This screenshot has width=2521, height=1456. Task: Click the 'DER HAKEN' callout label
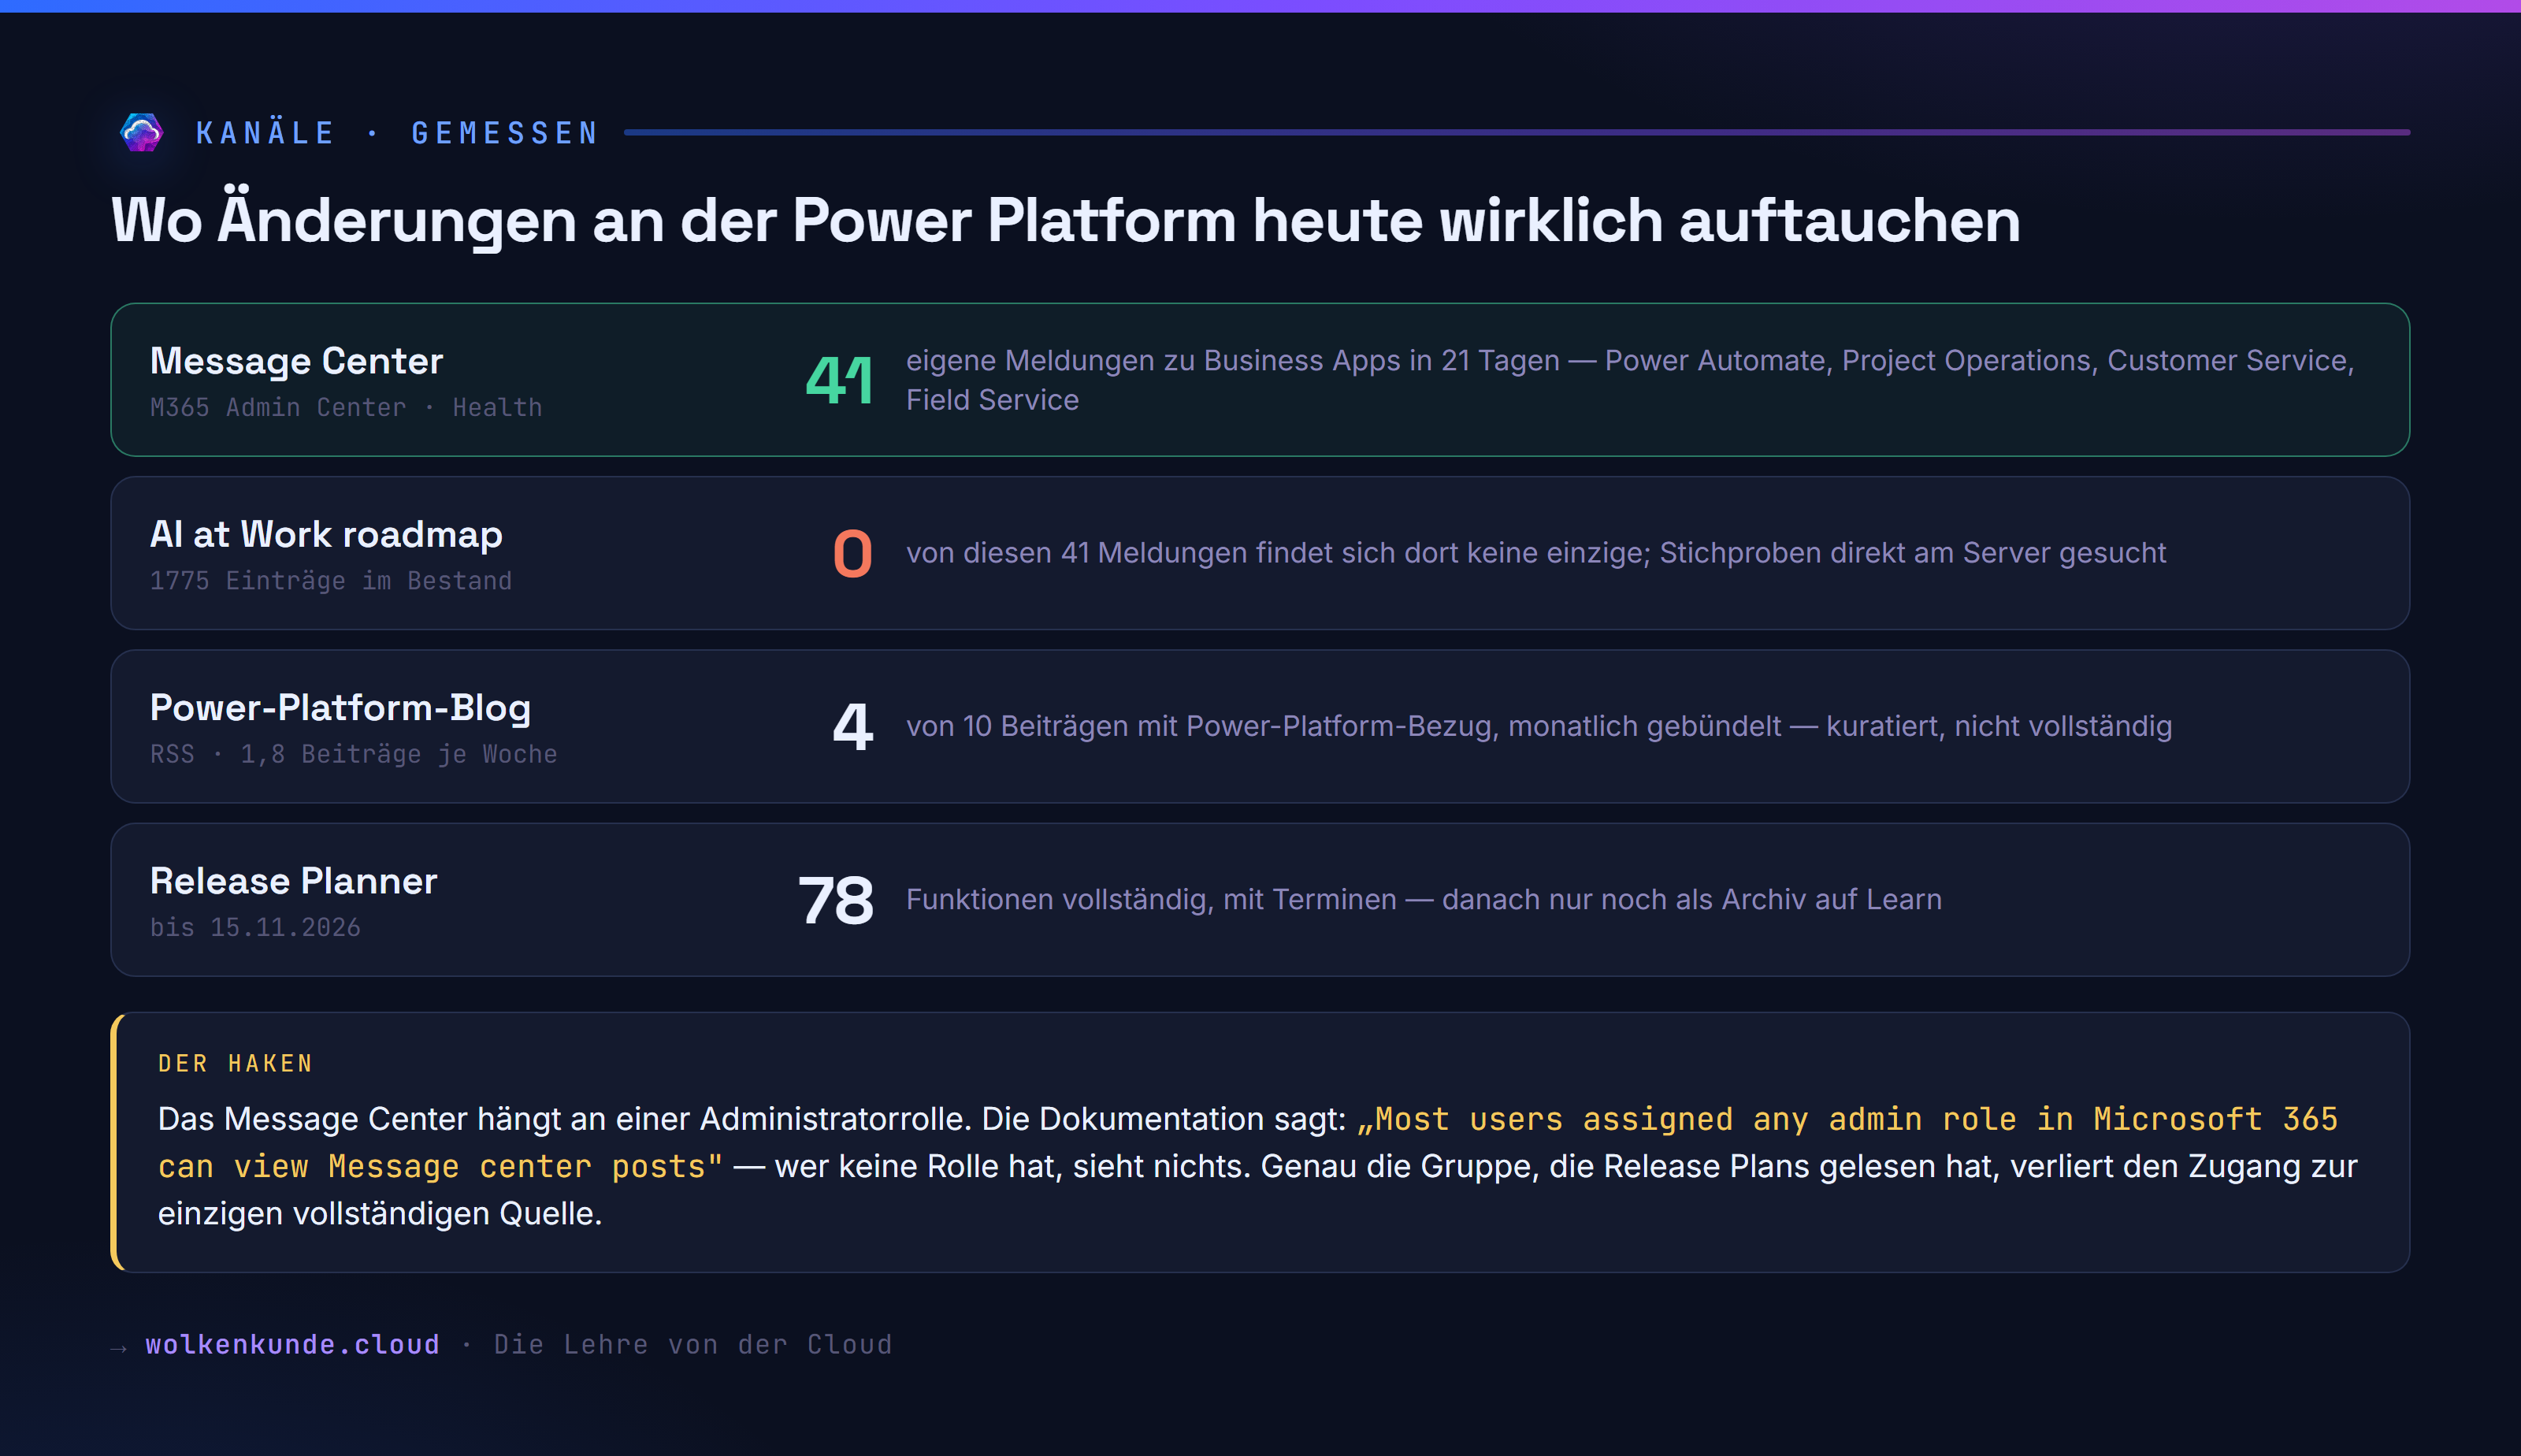[x=236, y=1063]
